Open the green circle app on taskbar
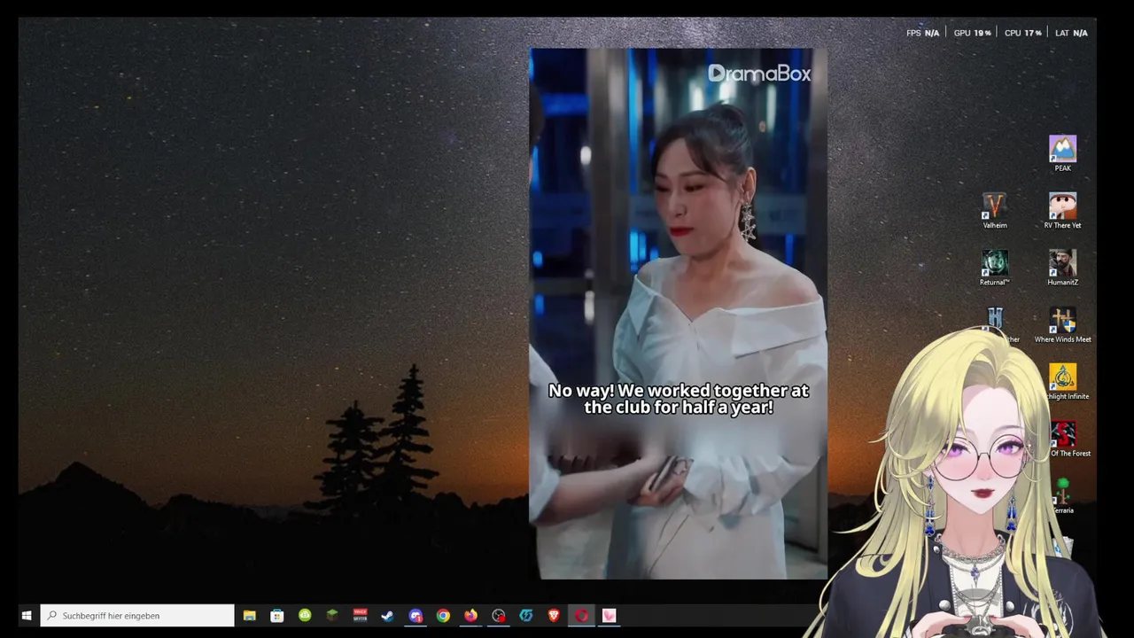The width and height of the screenshot is (1134, 638). 305,615
